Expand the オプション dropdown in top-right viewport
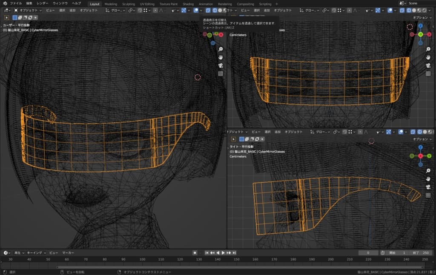 point(422,17)
